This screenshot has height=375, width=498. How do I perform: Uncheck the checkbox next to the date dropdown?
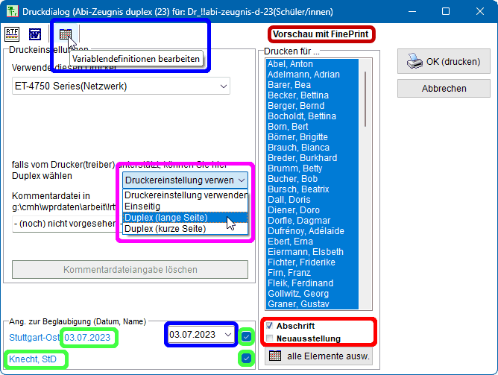coord(247,336)
